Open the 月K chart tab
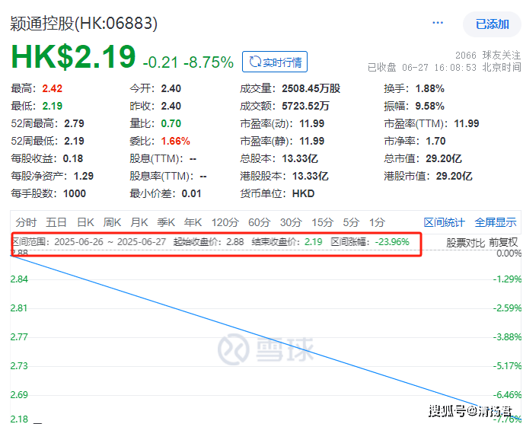The height and width of the screenshot is (424, 523). click(139, 222)
